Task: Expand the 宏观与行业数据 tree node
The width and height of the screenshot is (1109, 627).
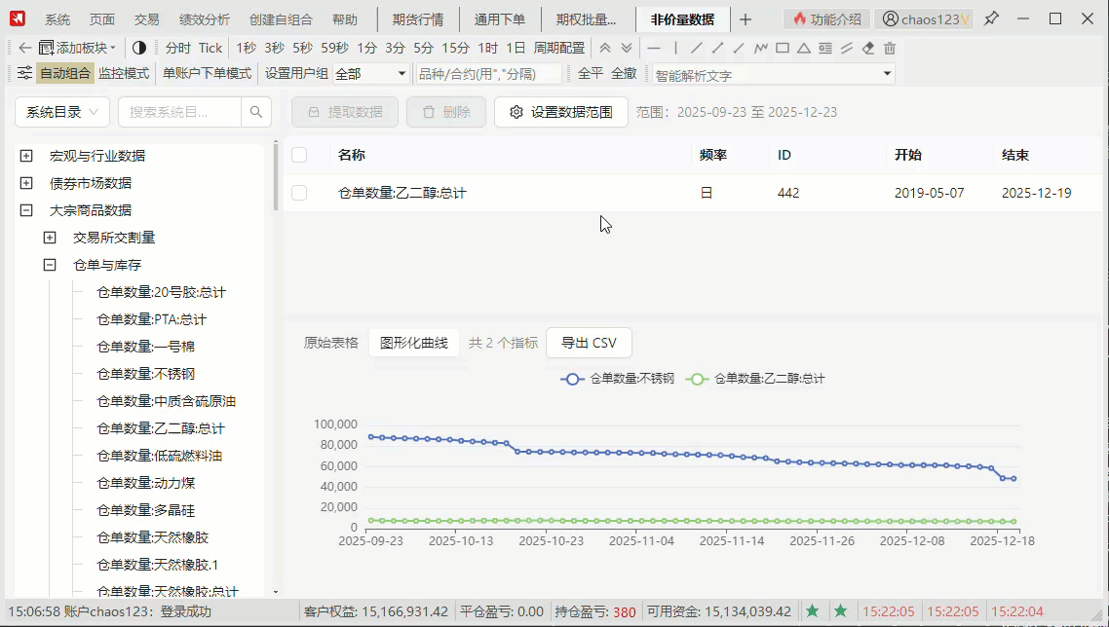Action: (26, 156)
